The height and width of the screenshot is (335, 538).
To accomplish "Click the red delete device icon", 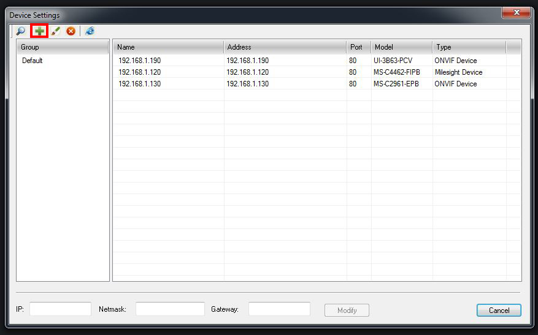I will [71, 31].
